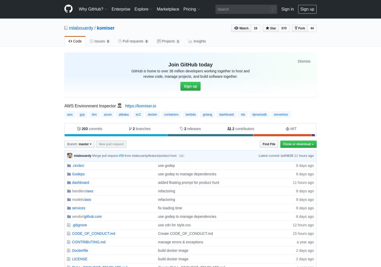Viewport: 381px width, 267px height.
Task: Open the MIT license link
Action: click(291, 129)
